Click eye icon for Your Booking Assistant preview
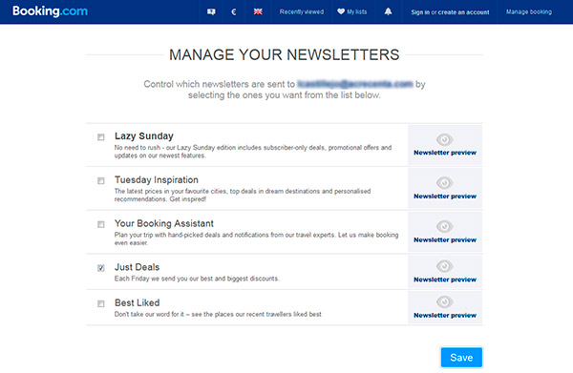The height and width of the screenshot is (373, 573). tap(444, 226)
